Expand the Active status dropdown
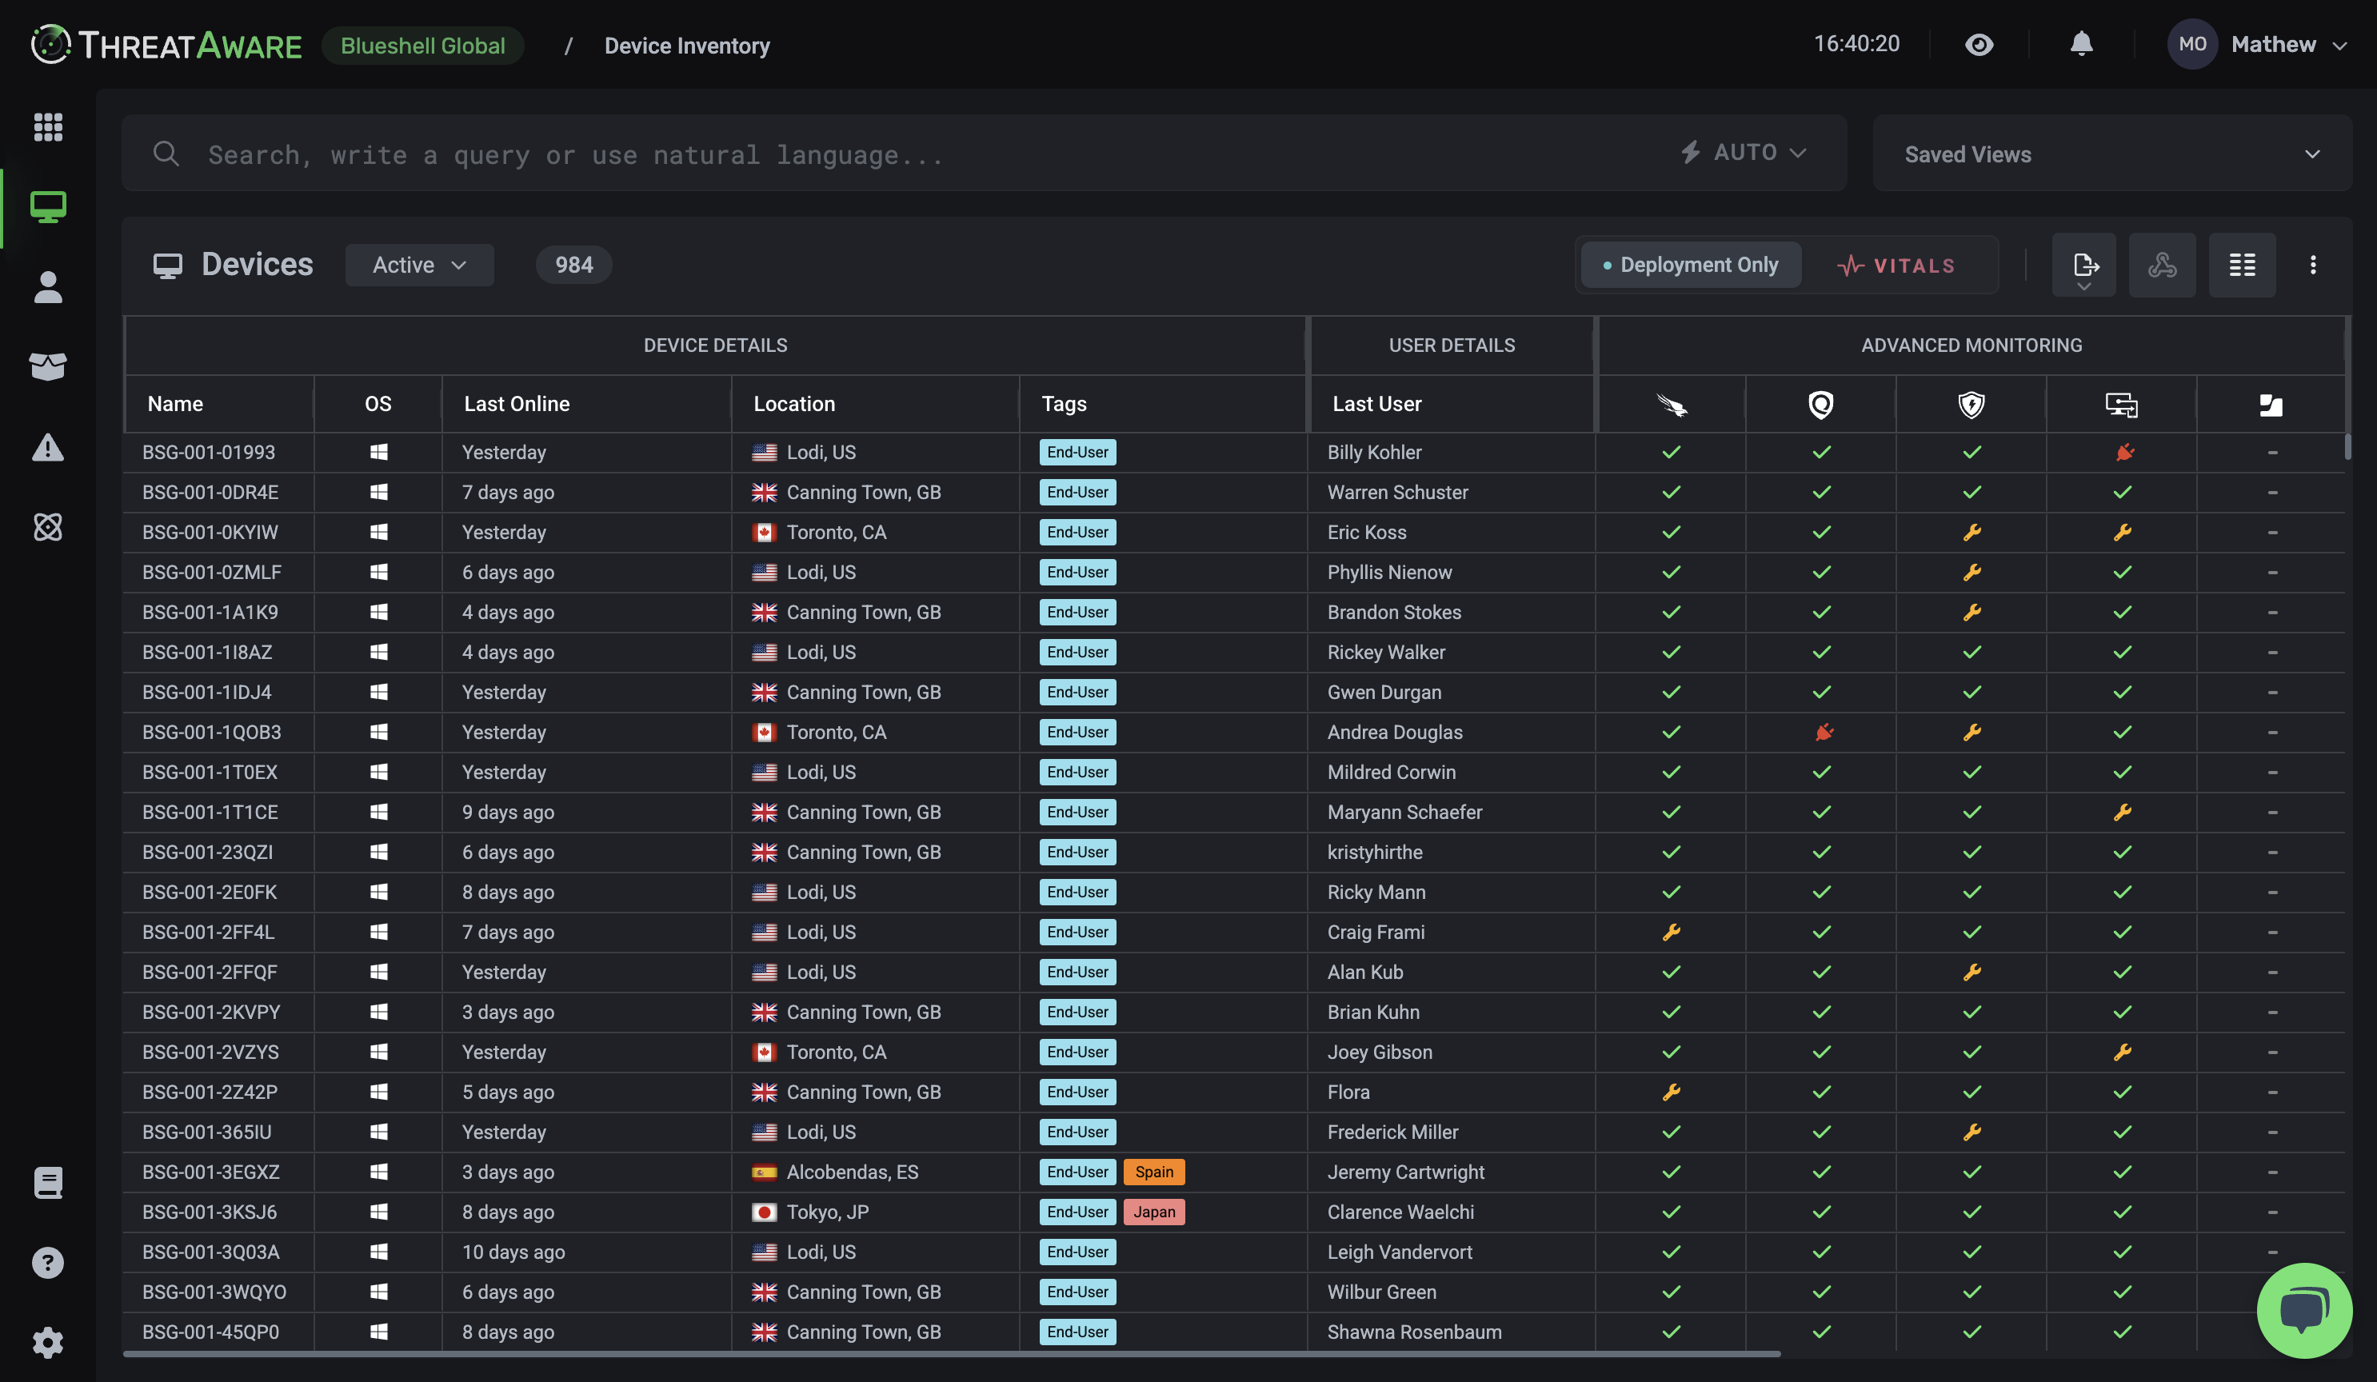This screenshot has width=2377, height=1382. coord(419,265)
